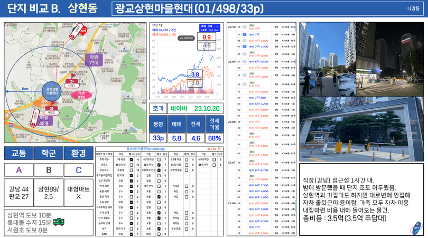Click the purple 학원 73개 label
The image size is (428, 238).
94,60
